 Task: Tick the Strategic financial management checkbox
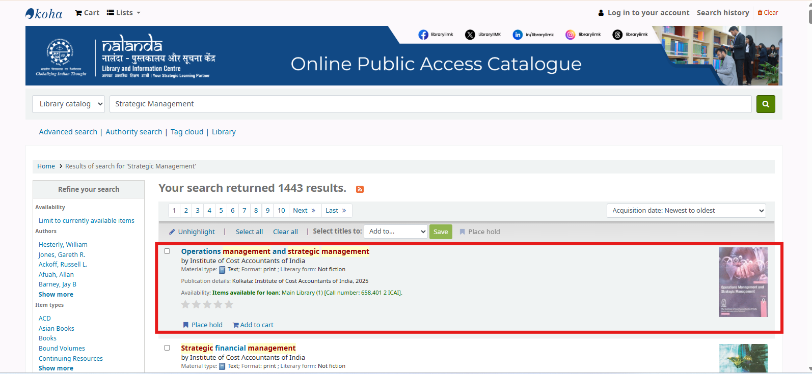click(x=167, y=348)
